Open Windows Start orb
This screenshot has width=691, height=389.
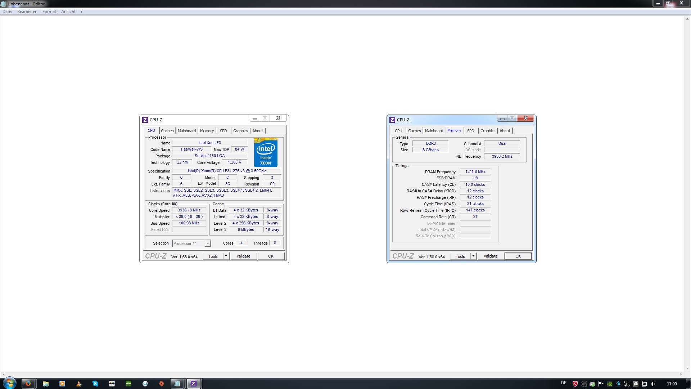pyautogui.click(x=10, y=383)
